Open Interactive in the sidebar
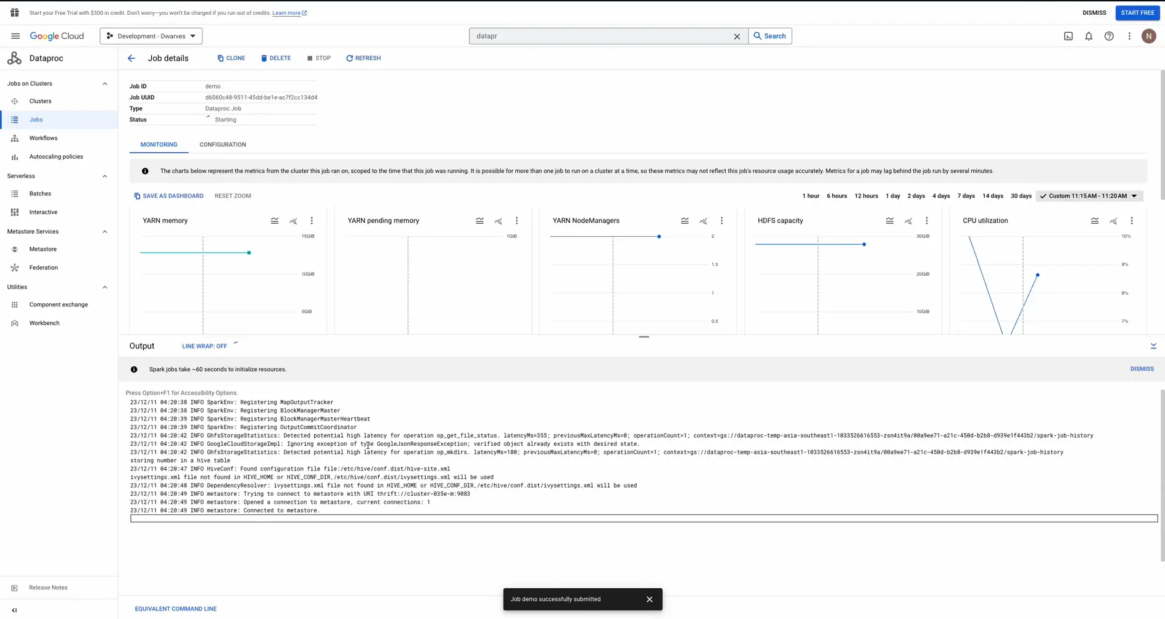This screenshot has width=1165, height=619. click(59, 212)
